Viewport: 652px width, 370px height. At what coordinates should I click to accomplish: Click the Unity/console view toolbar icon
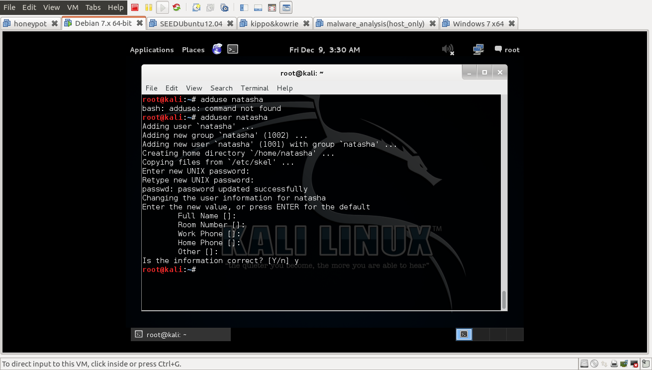(286, 7)
